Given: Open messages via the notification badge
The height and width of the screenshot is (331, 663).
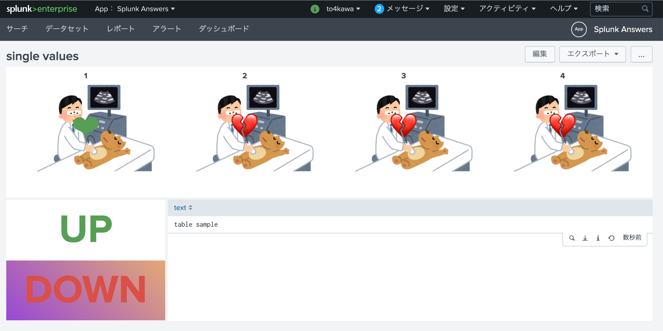Looking at the screenshot, I should click(379, 9).
